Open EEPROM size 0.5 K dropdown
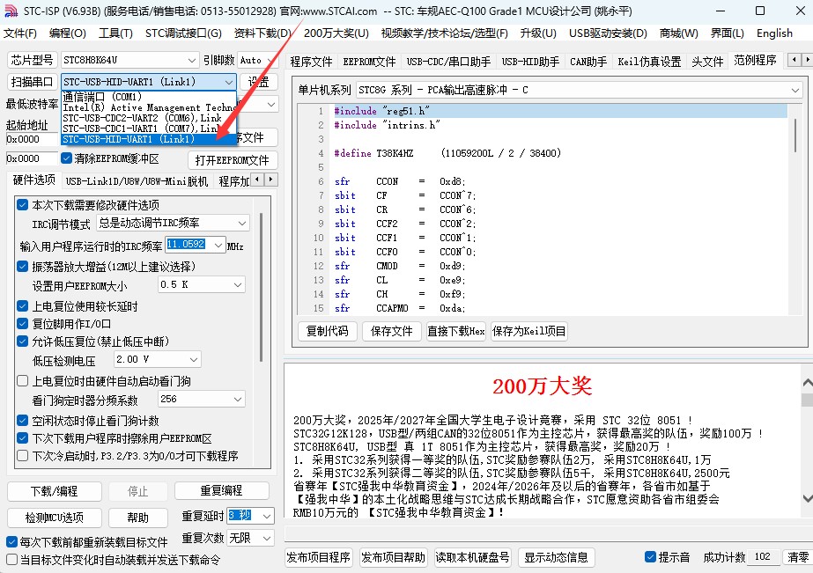The image size is (813, 573). click(x=201, y=284)
